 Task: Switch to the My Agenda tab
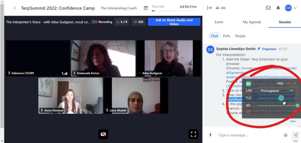point(252,22)
